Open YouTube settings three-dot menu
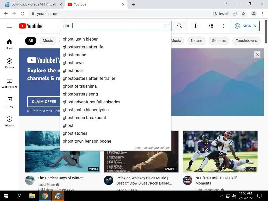This screenshot has width=268, height=201. coord(224,26)
